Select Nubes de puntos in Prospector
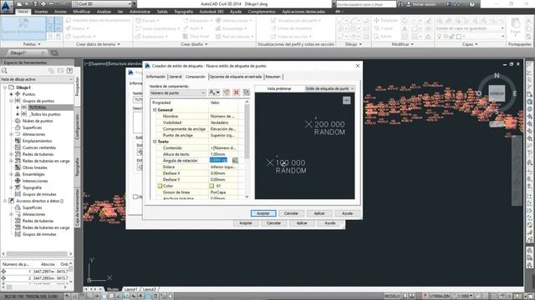535x300 pixels. (38, 121)
